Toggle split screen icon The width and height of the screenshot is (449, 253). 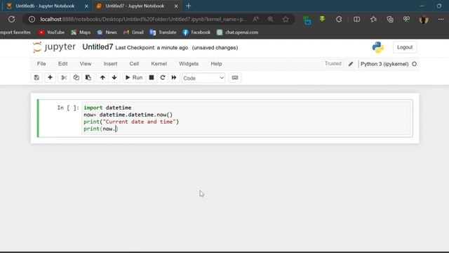tap(356, 19)
